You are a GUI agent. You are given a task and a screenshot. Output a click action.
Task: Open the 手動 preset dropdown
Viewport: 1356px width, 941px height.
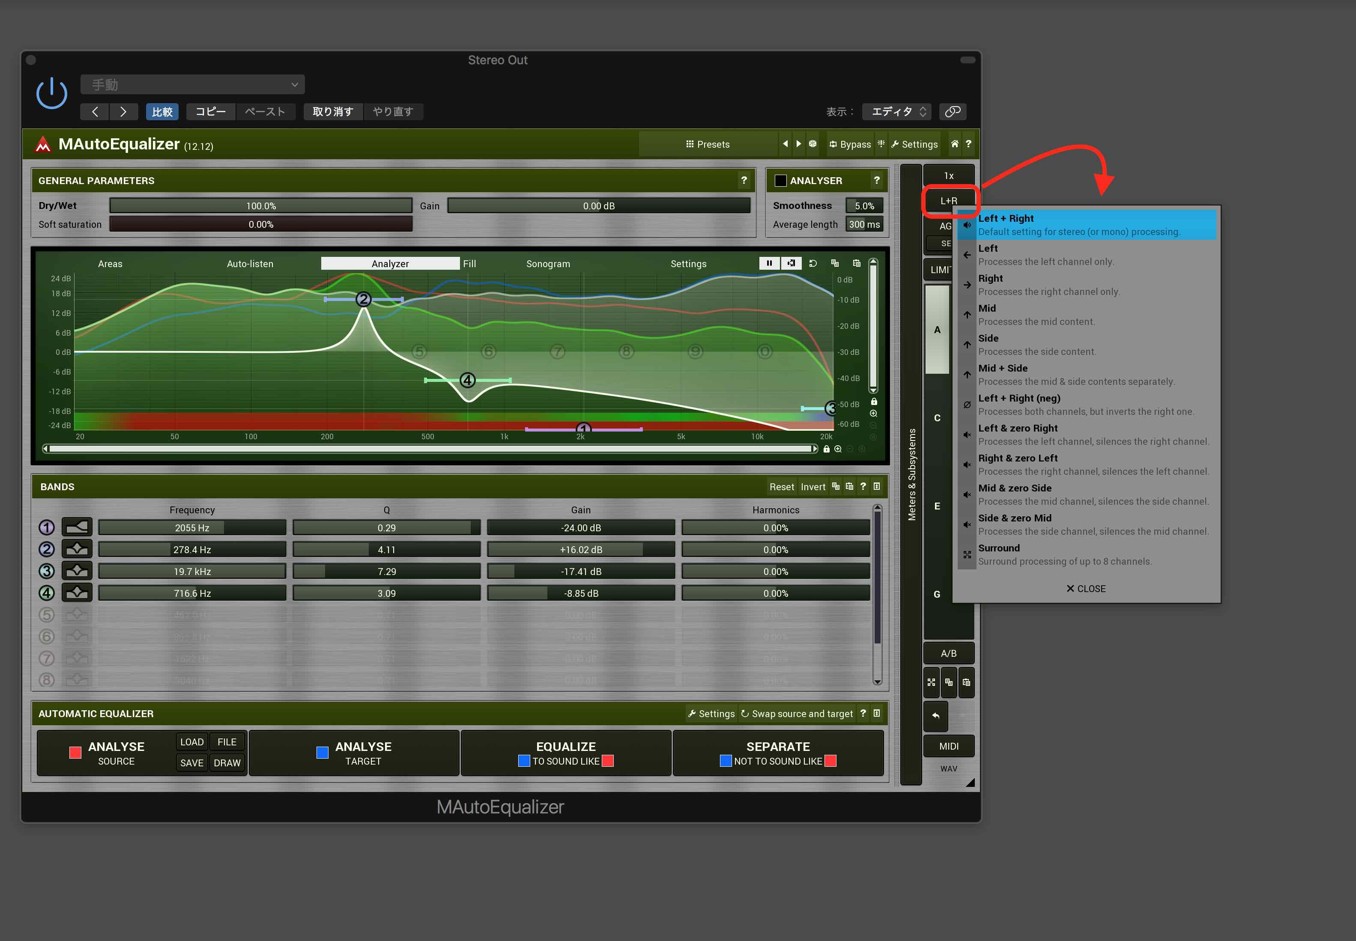coord(192,84)
